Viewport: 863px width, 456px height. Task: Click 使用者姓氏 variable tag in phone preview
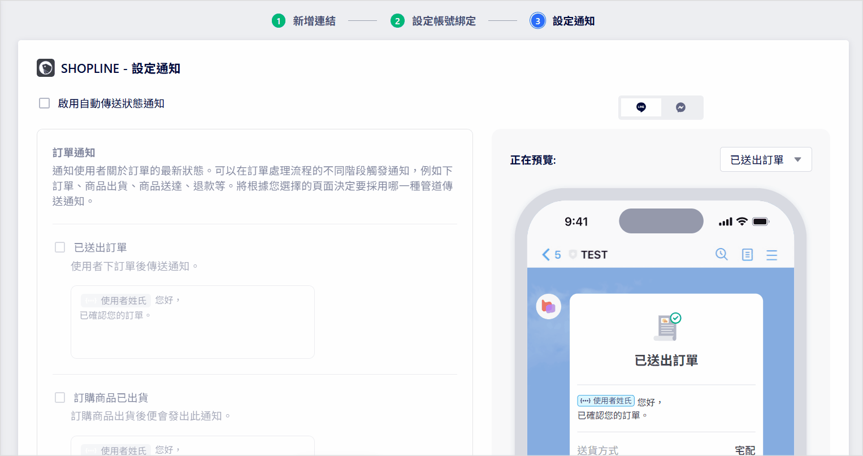[x=606, y=401]
